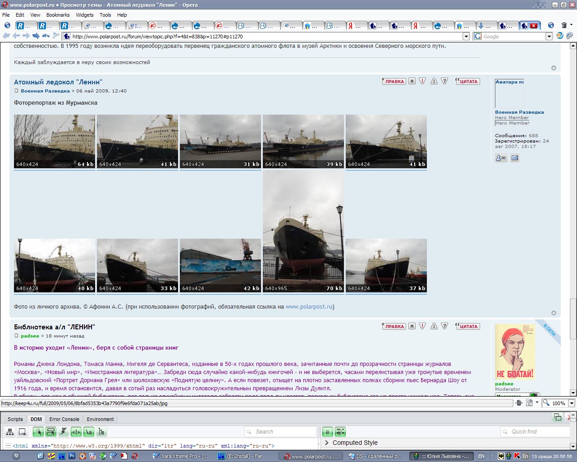Toggle the show comments button in DOM toolbar
The height and width of the screenshot is (462, 577).
[x=76, y=432]
